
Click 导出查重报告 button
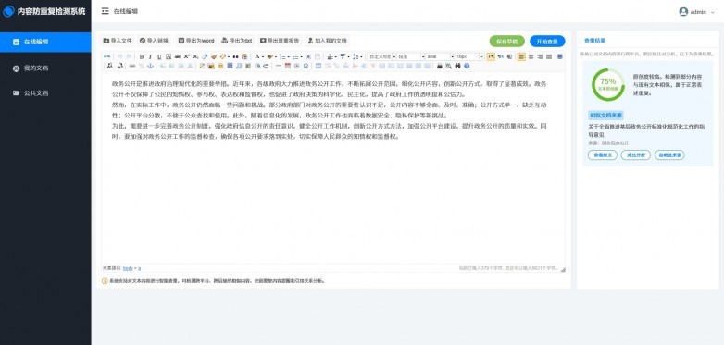point(280,41)
